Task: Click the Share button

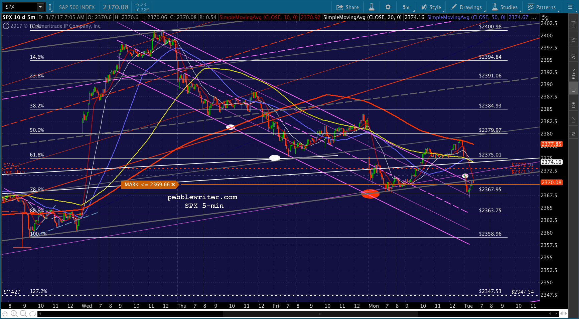Action: point(347,7)
